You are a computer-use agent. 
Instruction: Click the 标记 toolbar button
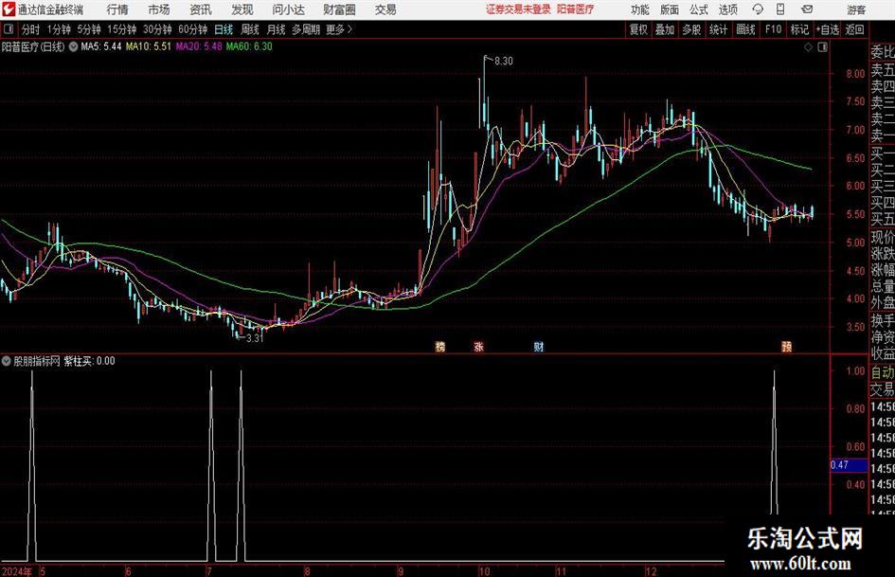coord(799,29)
